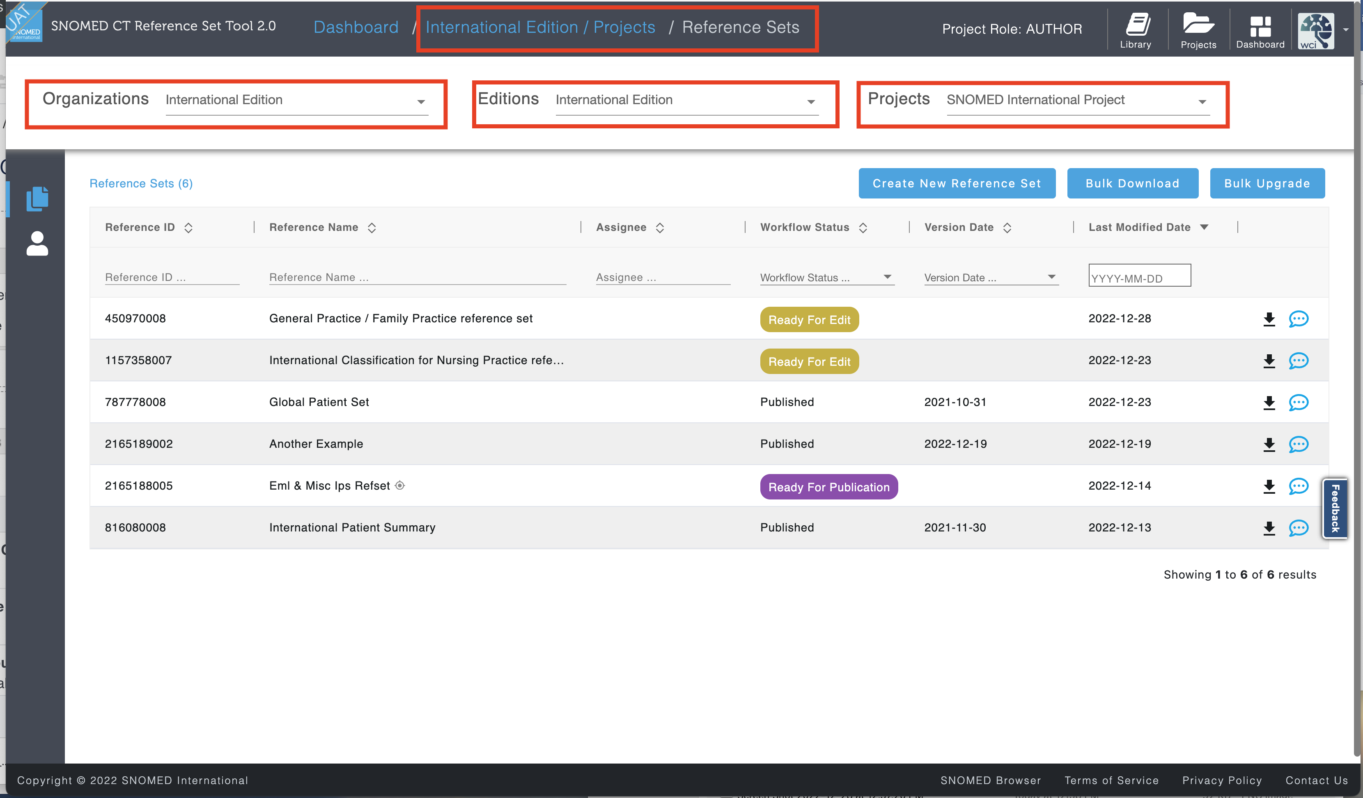Click the WCI user avatar

click(1315, 30)
